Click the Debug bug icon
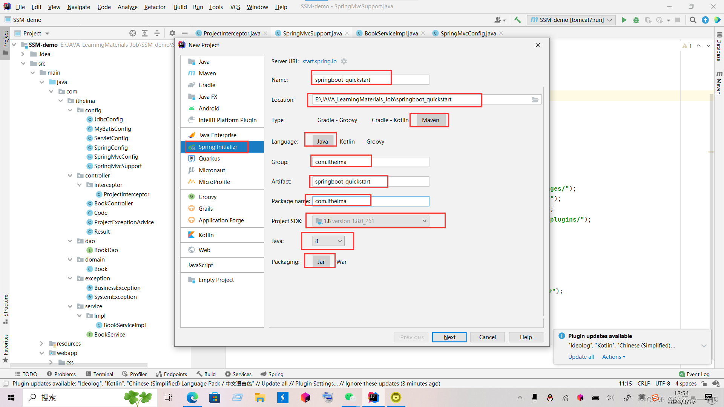The width and height of the screenshot is (724, 407). (636, 20)
